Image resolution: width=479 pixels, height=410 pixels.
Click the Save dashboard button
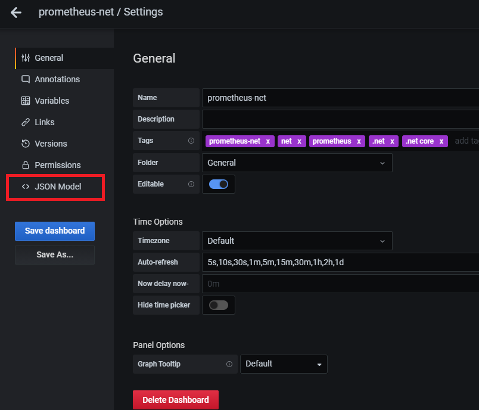[55, 231]
